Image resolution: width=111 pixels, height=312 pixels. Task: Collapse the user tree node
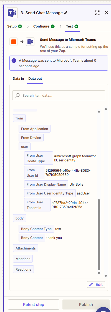point(25,147)
